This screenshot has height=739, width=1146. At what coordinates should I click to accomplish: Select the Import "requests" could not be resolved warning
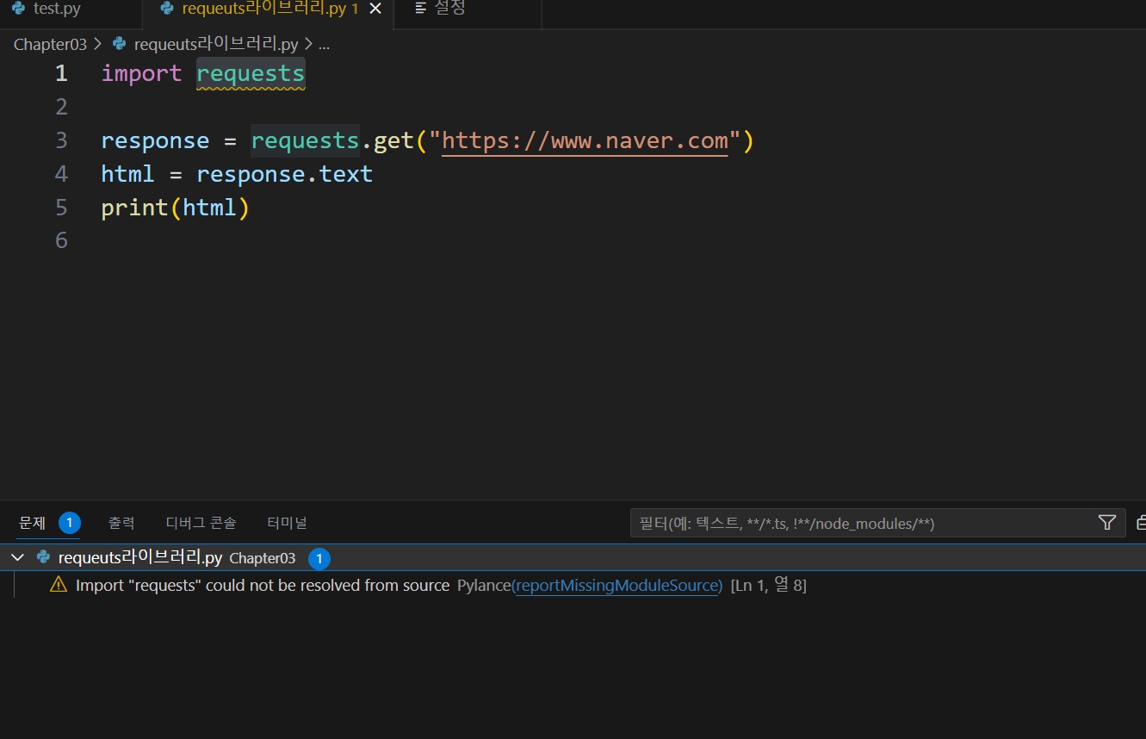pyautogui.click(x=263, y=586)
